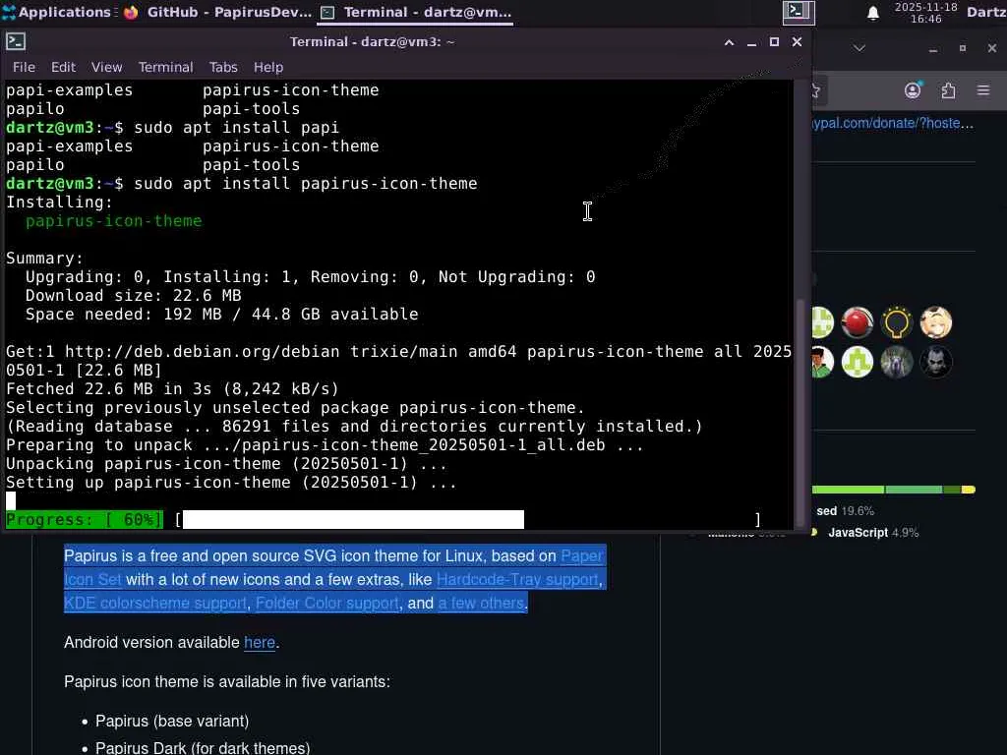The image size is (1007, 755).
Task: Open the Android version 'here' link
Action: point(260,643)
